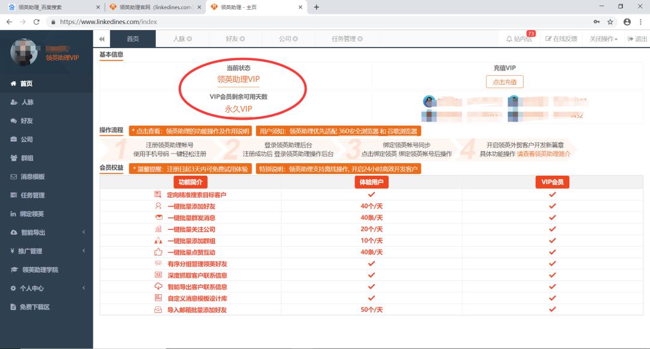Click the 有序分组管理领英好友 icon

pos(158,263)
